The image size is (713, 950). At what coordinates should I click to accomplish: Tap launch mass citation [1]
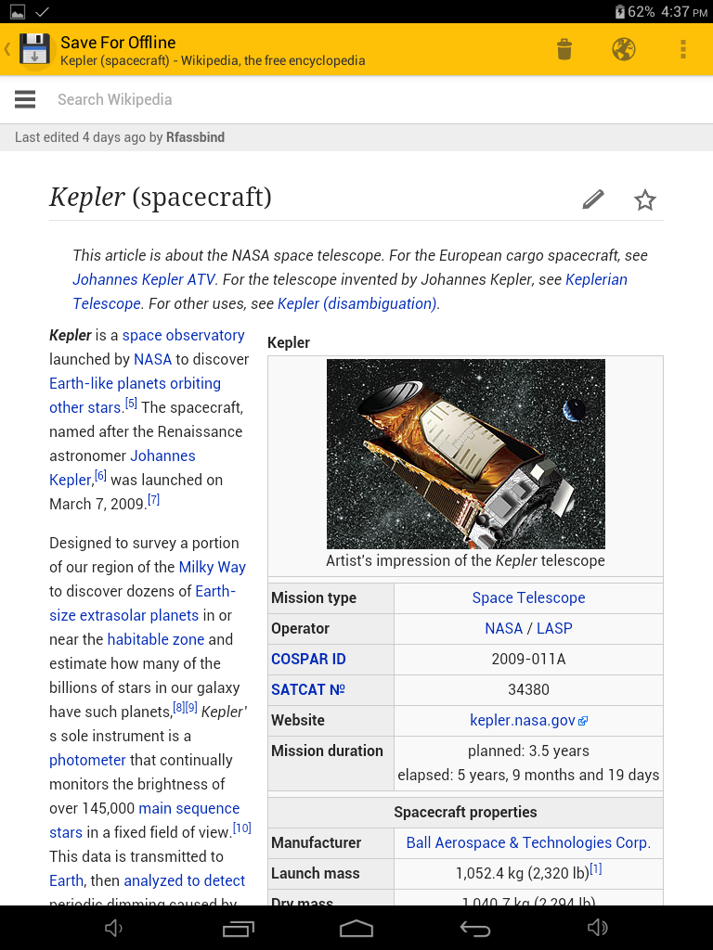tap(596, 868)
